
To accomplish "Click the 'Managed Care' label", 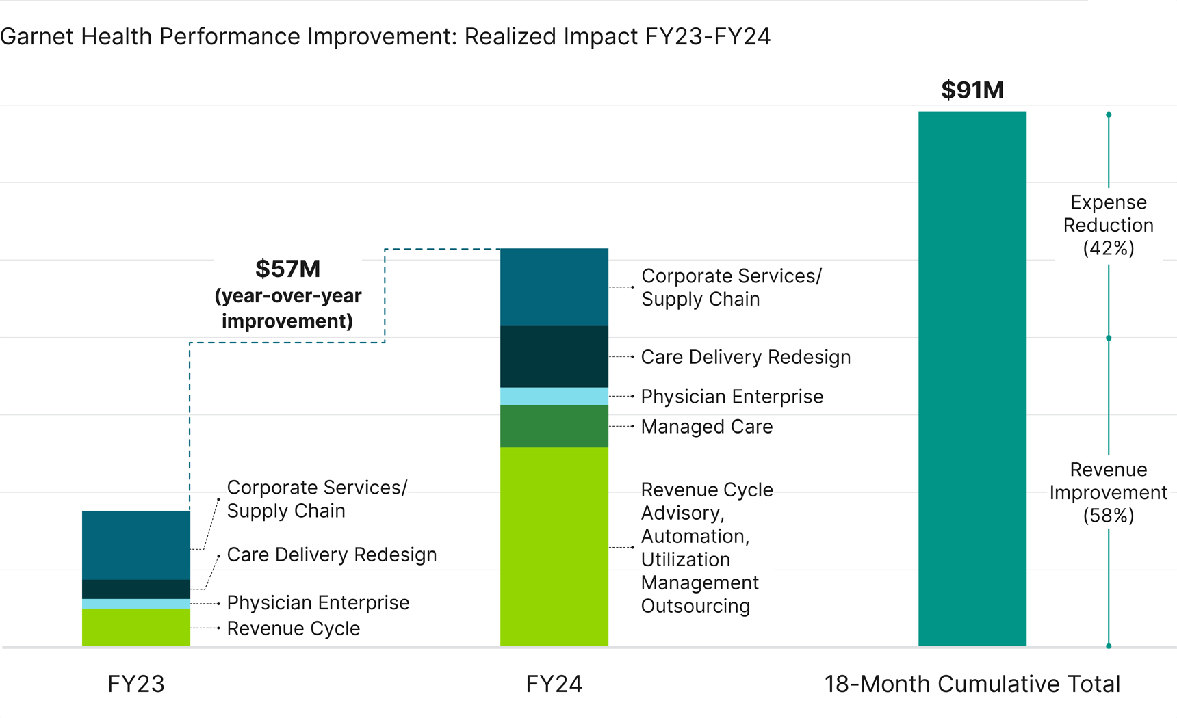I will (707, 427).
